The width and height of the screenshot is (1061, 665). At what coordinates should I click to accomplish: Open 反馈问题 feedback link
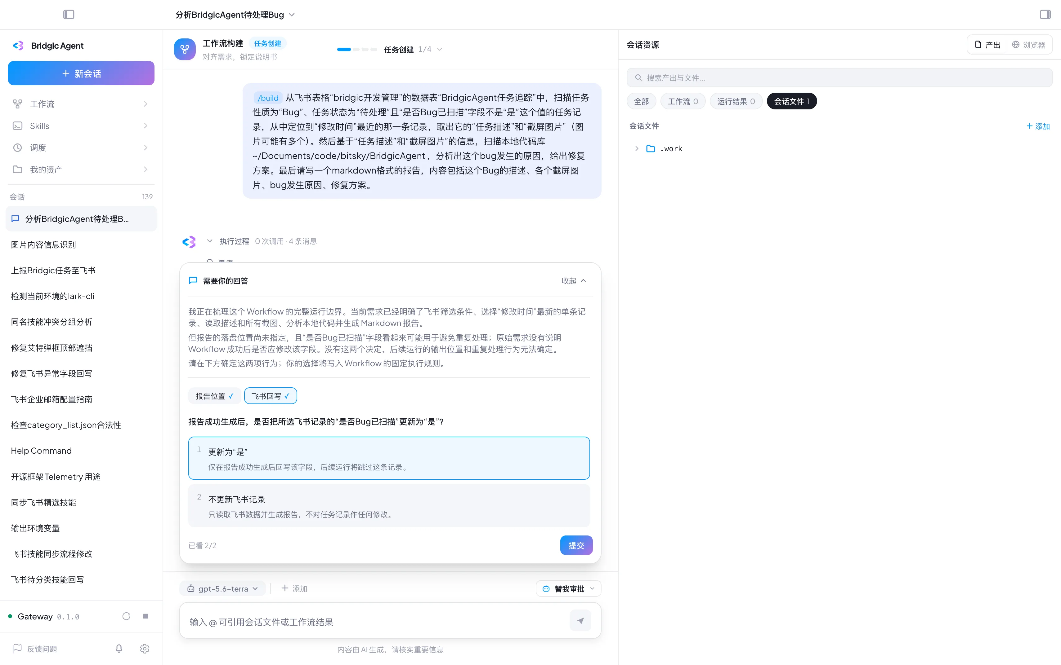(x=35, y=649)
